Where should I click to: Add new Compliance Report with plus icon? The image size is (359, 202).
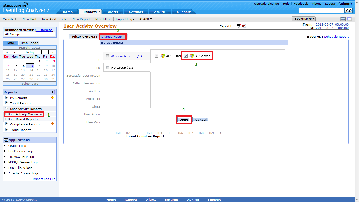(53, 124)
